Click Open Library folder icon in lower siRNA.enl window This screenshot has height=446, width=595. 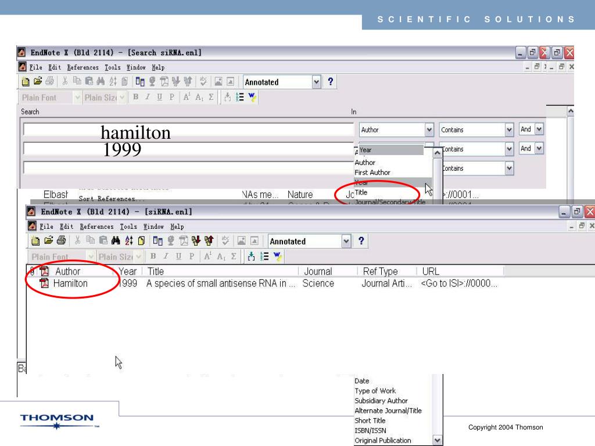click(49, 240)
